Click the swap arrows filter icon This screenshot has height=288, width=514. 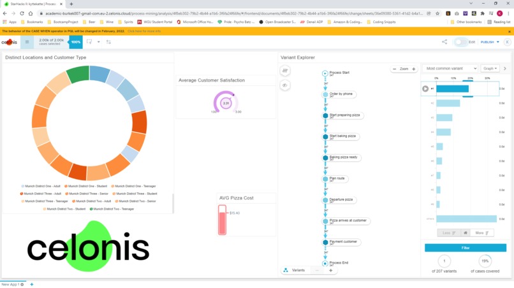(x=108, y=42)
